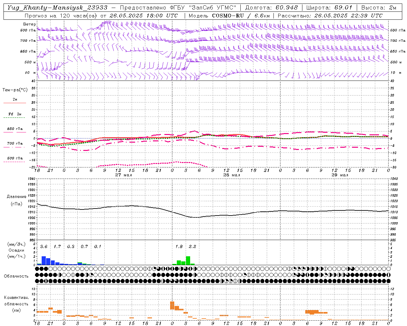Click the Широта: 69.01 value
This screenshot has height=326, width=407.
click(x=329, y=8)
